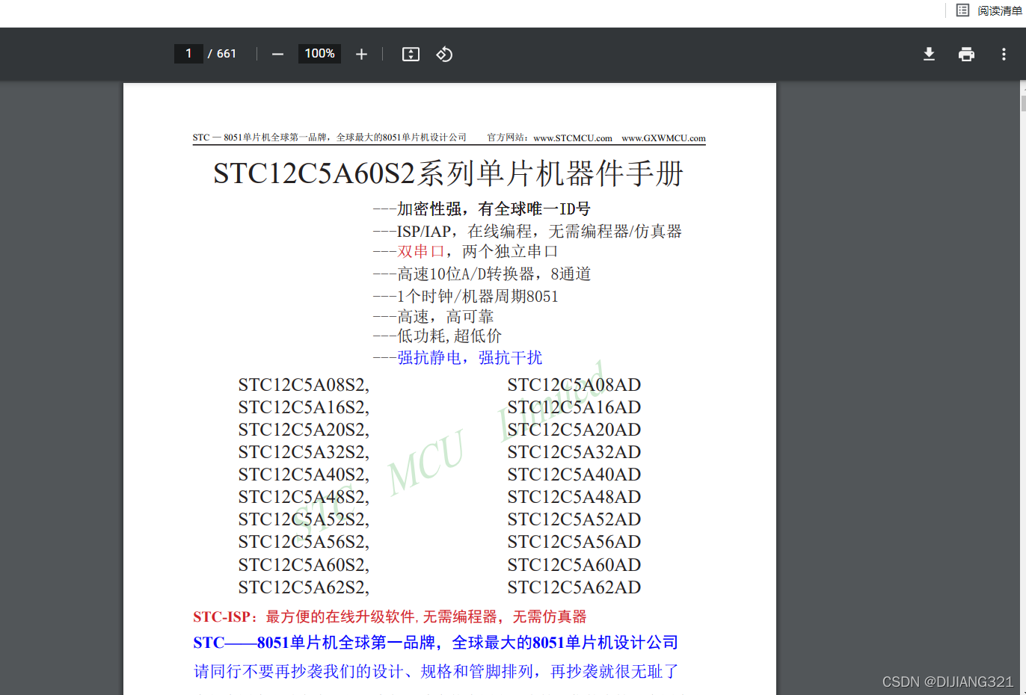Click the STC12C5A60S2 model name in list
This screenshot has height=695, width=1026.
(x=304, y=565)
